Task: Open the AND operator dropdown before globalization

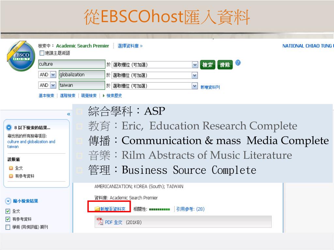Action: click(53, 75)
